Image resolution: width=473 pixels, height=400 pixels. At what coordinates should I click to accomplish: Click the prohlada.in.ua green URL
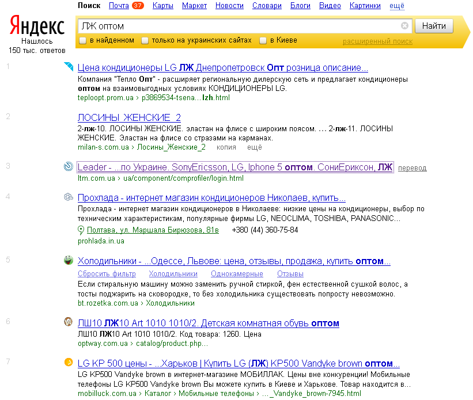(x=101, y=241)
